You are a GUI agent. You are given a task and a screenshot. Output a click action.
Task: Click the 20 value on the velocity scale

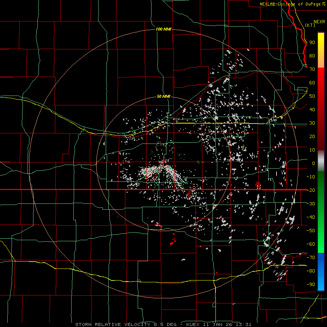coord(312,137)
